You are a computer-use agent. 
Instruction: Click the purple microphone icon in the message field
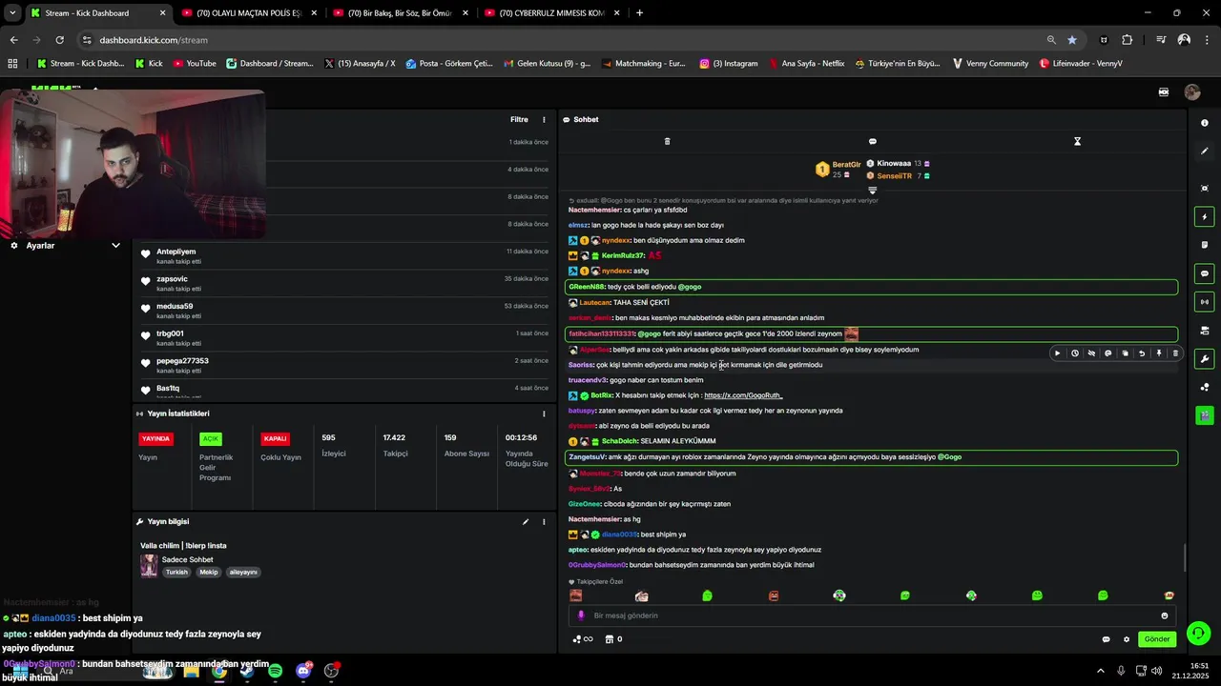(581, 615)
